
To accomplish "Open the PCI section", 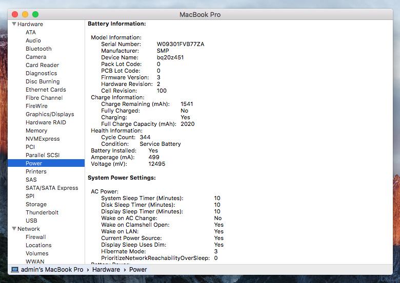I will (x=30, y=147).
